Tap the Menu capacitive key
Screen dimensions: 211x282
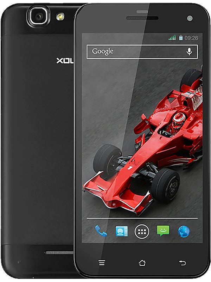coord(102,263)
